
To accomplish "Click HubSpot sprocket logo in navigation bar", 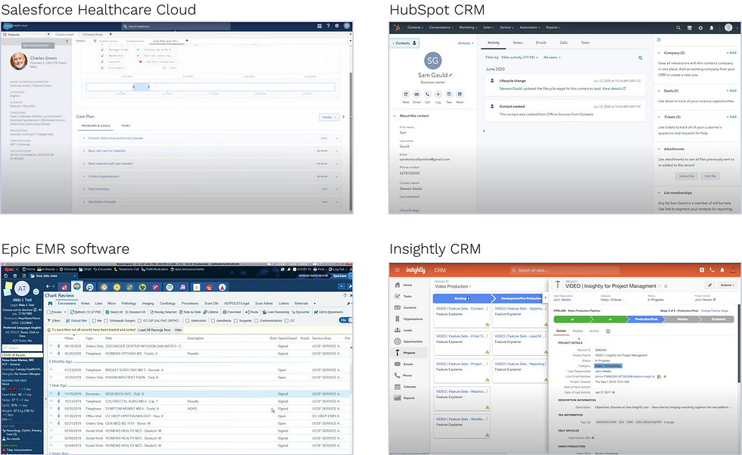I will [x=396, y=27].
